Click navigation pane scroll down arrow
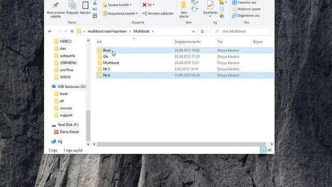 (x=88, y=144)
